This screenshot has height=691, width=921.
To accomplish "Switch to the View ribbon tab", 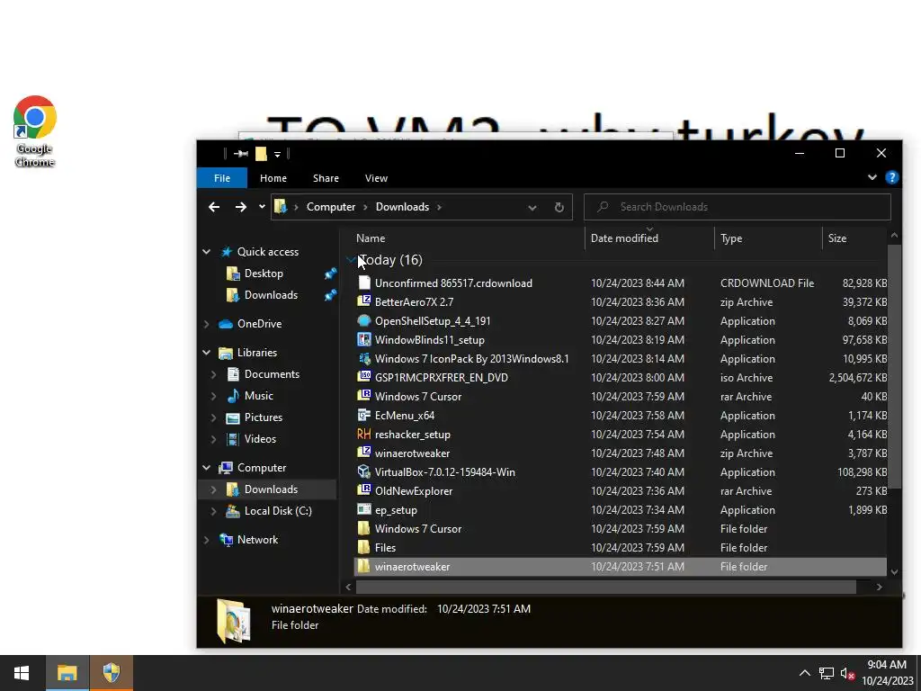I will pyautogui.click(x=376, y=178).
